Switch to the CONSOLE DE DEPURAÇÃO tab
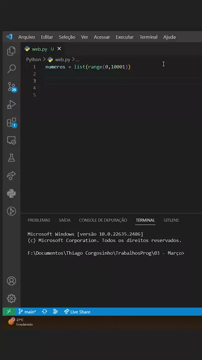202x360 pixels. tap(103, 220)
